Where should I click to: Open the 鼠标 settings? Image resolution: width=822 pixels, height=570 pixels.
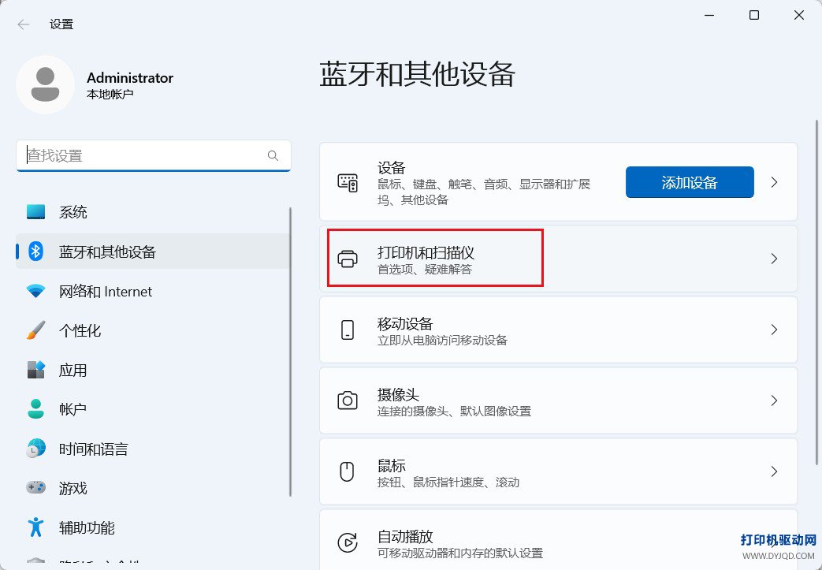click(x=558, y=471)
